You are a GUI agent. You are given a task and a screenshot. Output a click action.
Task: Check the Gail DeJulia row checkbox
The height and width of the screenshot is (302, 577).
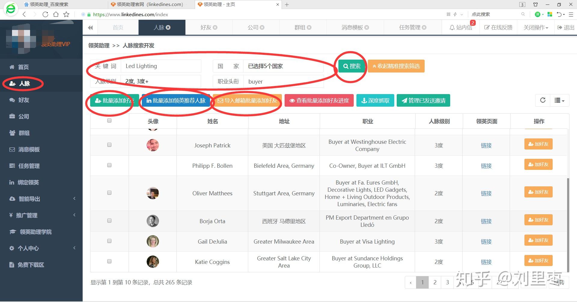tap(109, 241)
